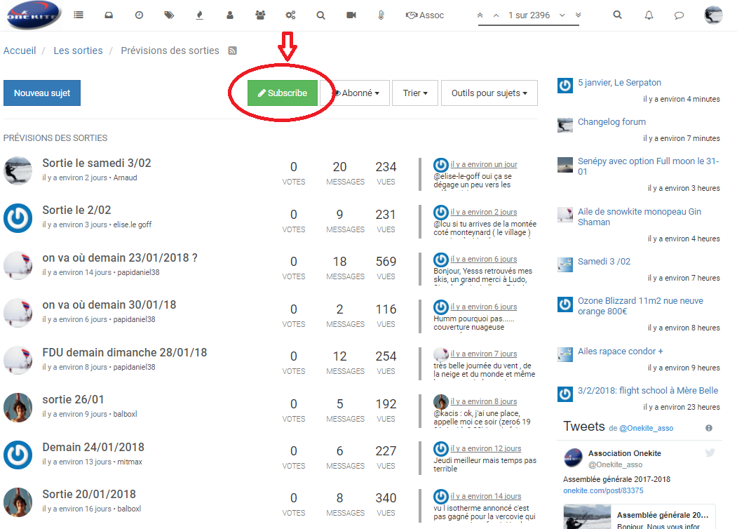Open recent post 5 janvier, Le Serpaton
This screenshot has width=737, height=529.
tap(619, 83)
